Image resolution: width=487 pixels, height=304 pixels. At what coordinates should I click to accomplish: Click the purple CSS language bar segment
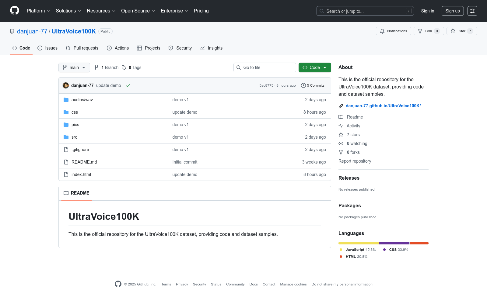pos(394,243)
